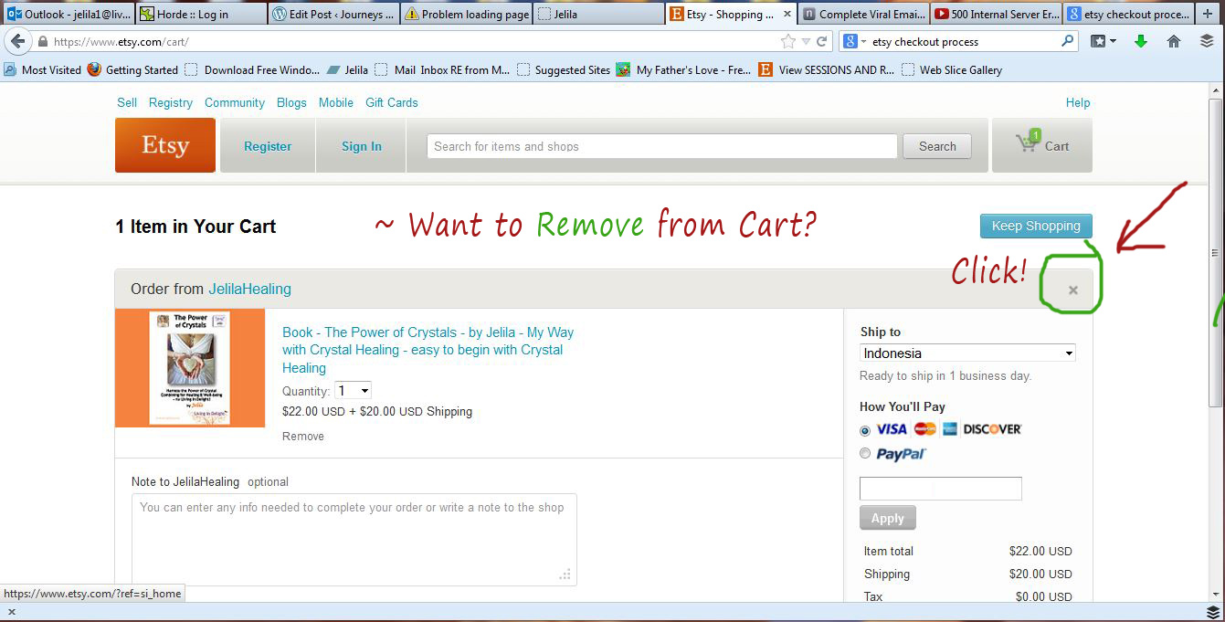Open the search engine selector dropdown
Viewport: 1225px width, 622px height.
854,42
